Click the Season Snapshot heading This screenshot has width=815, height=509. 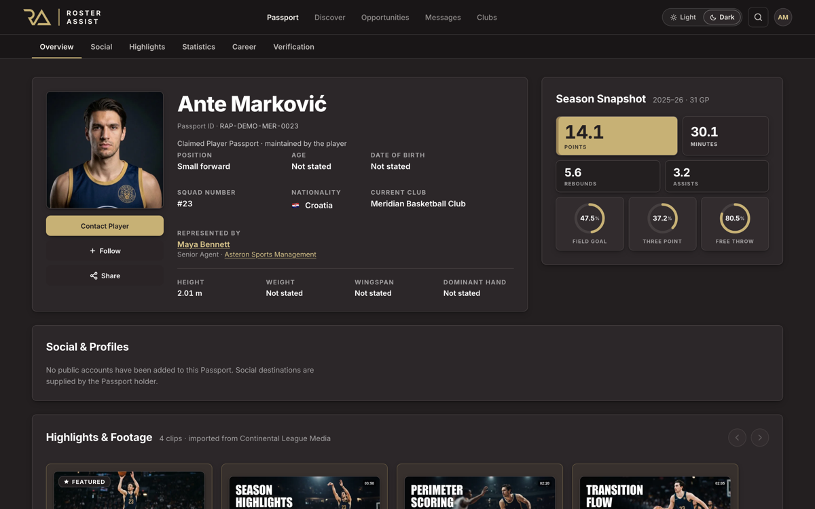[601, 99]
